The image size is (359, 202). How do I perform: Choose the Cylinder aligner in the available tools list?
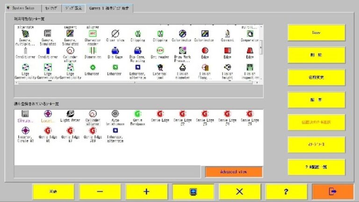70,50
